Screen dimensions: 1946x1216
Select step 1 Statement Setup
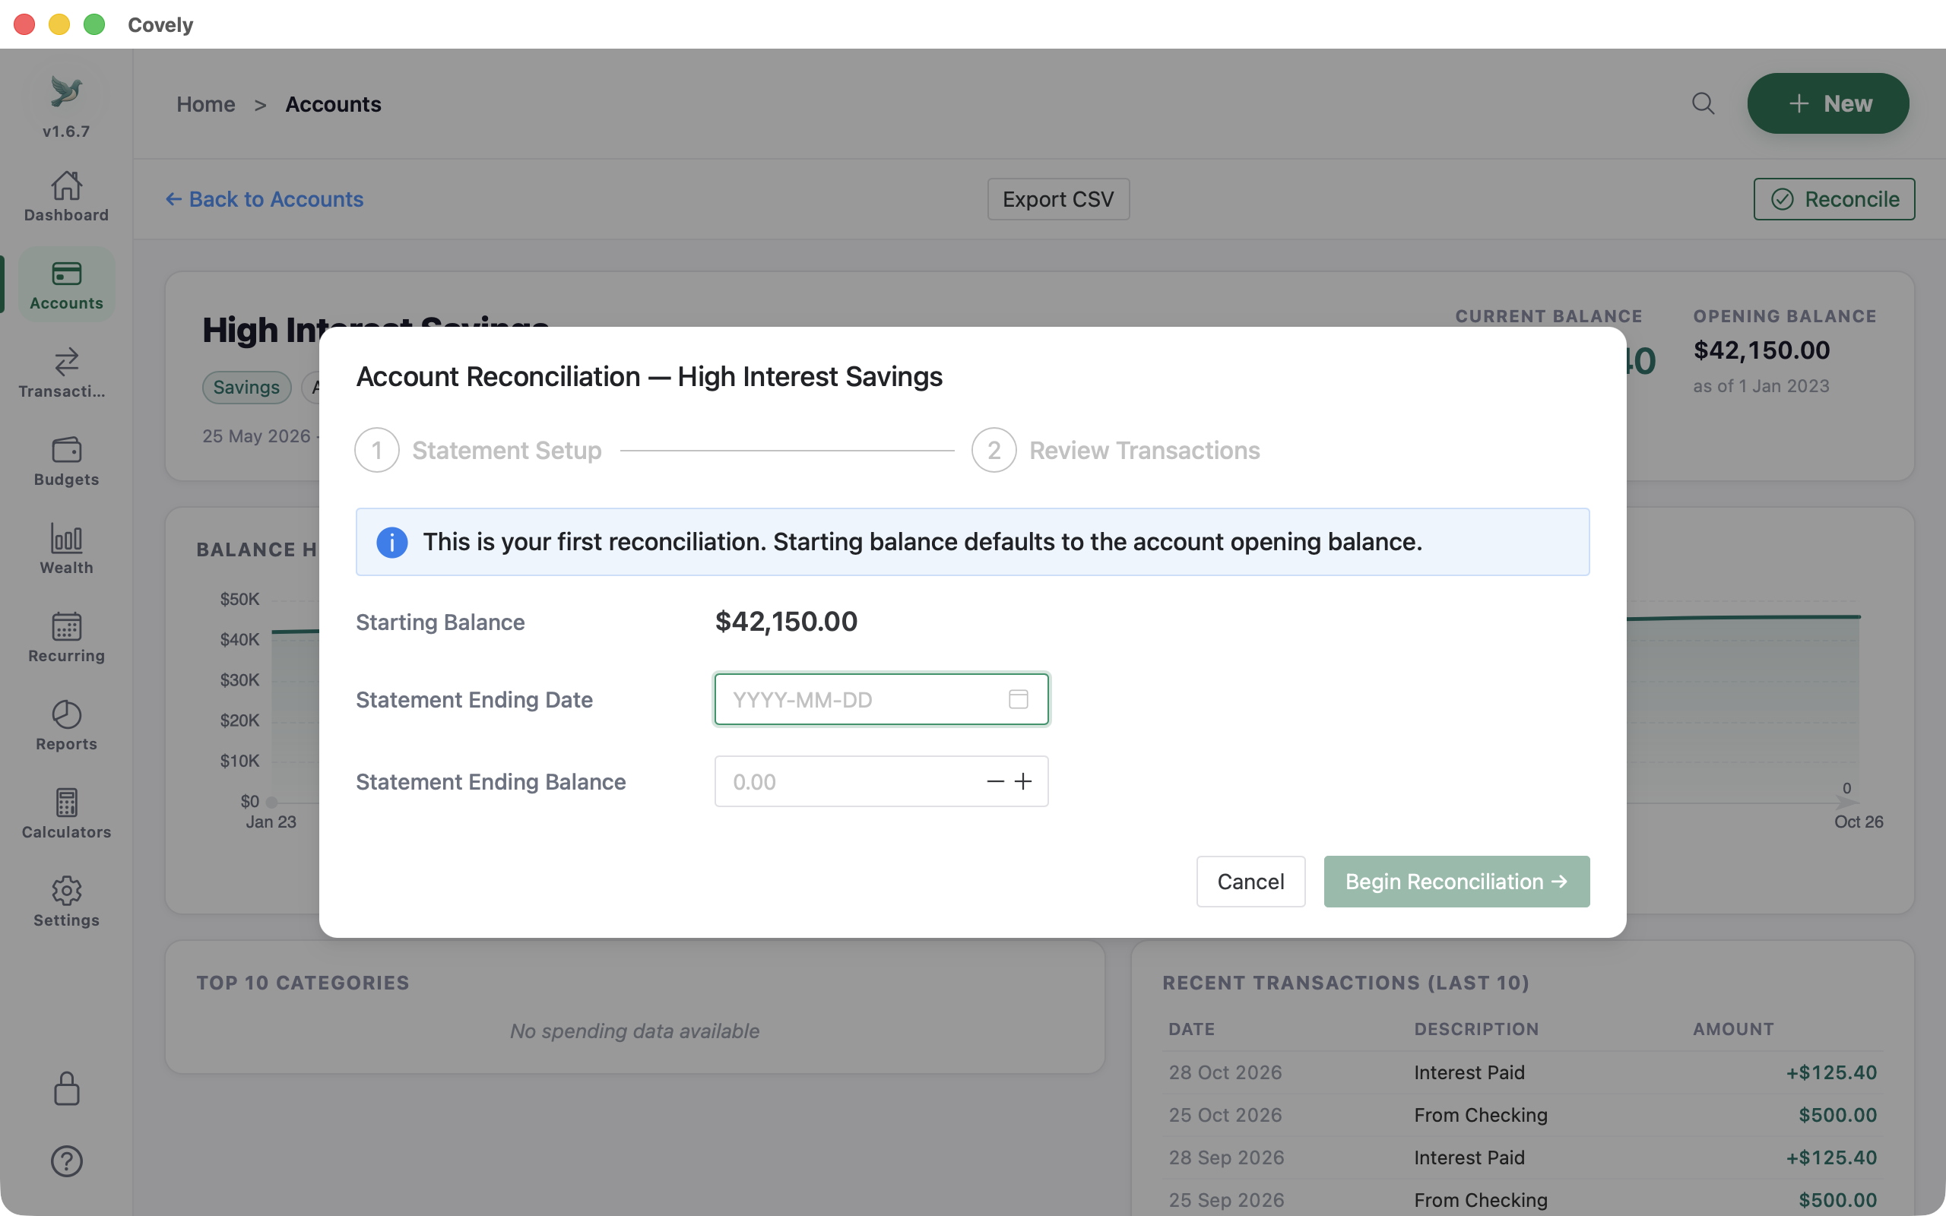(x=477, y=451)
